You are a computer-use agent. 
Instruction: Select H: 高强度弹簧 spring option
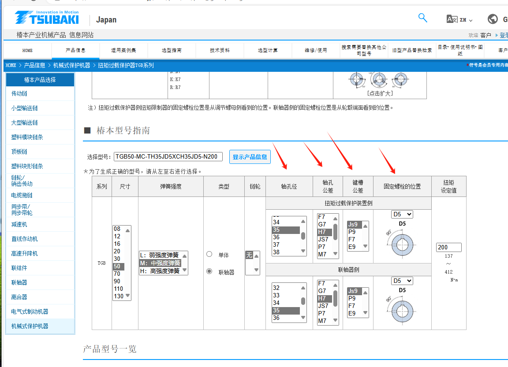(x=160, y=271)
